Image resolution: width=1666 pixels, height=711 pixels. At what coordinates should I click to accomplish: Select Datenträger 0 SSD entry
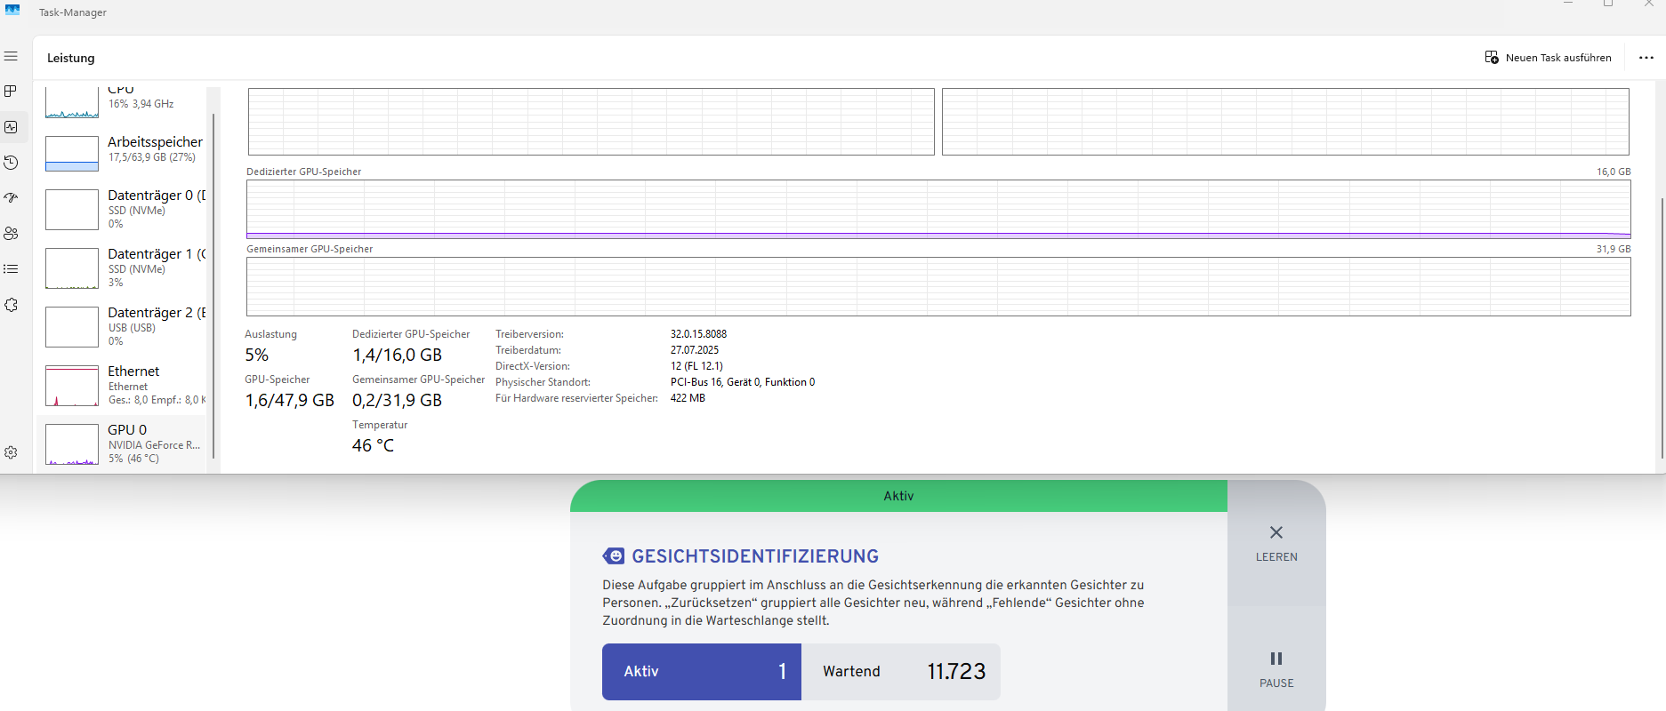point(121,209)
